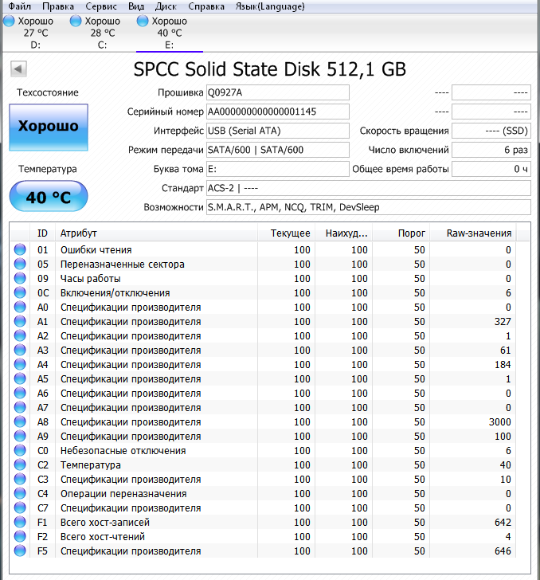Open the Сервис menu
This screenshot has width=540, height=580.
coord(101,6)
